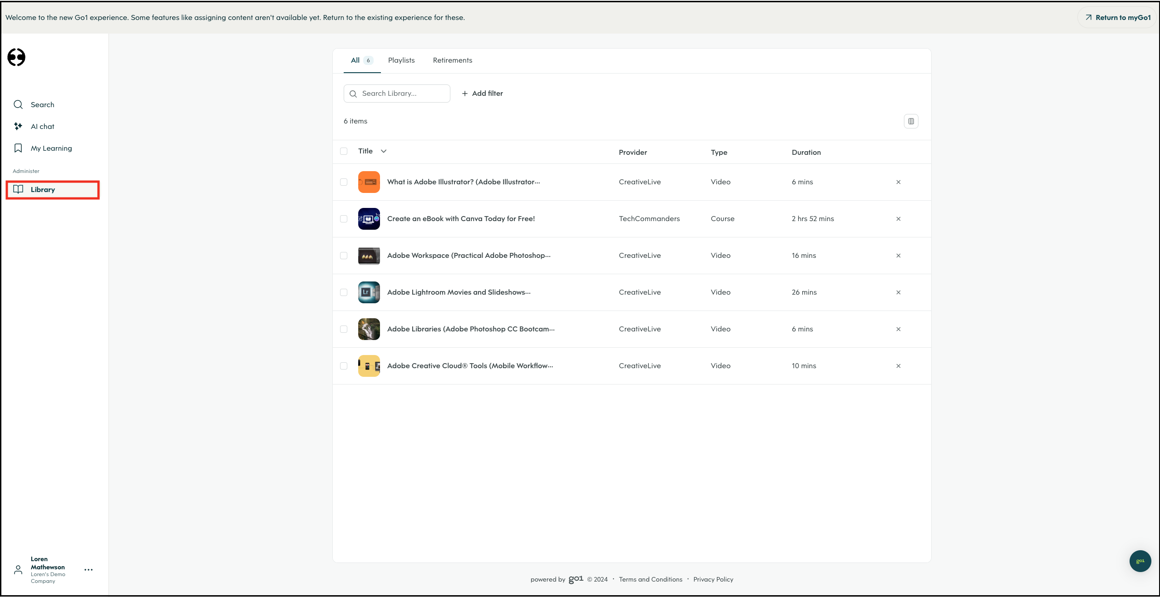
Task: Remove Adobe Creative Cloud Tools item
Action: coord(898,366)
